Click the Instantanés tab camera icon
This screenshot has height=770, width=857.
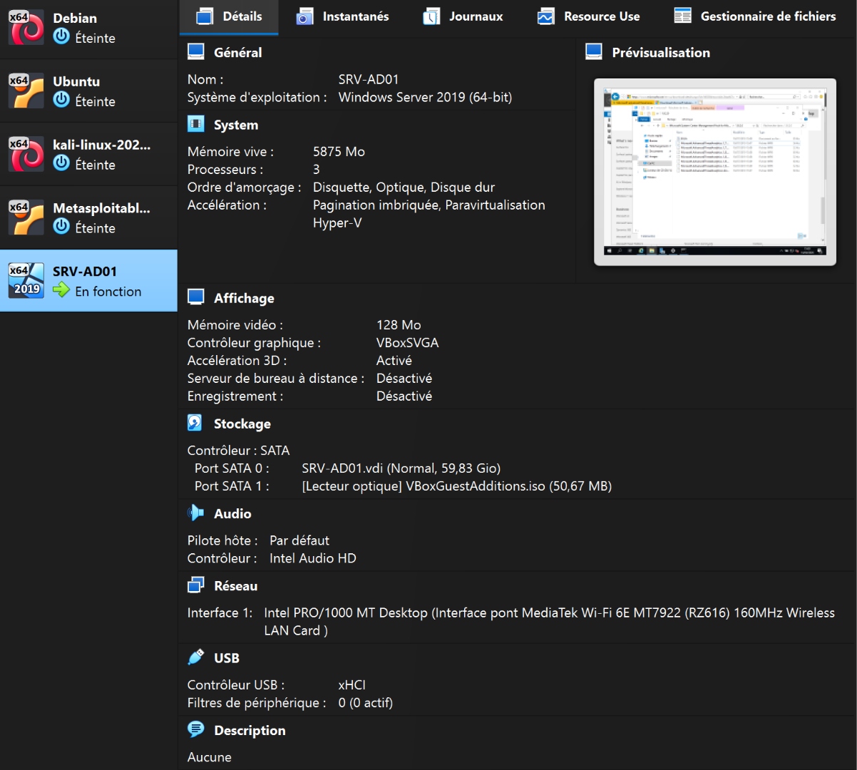click(305, 16)
